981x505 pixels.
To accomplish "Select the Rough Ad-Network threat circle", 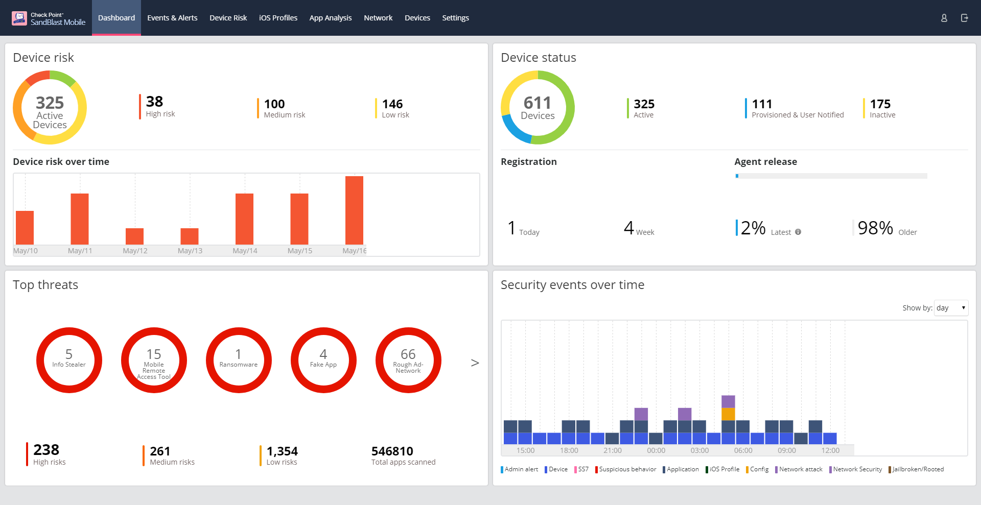I will (x=408, y=360).
